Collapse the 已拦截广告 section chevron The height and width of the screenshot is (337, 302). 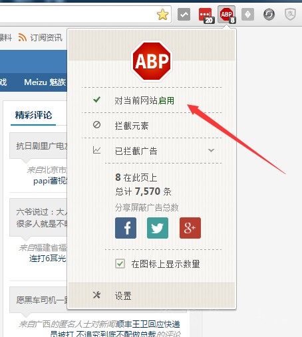pyautogui.click(x=212, y=150)
